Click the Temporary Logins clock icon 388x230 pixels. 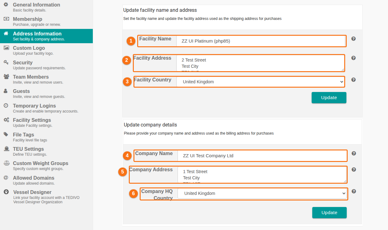(x=6, y=105)
